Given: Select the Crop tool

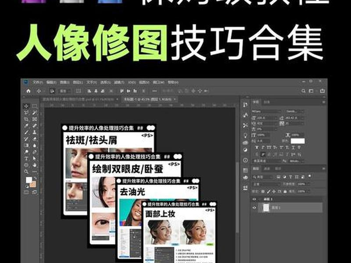Looking at the screenshot, I should 26,119.
